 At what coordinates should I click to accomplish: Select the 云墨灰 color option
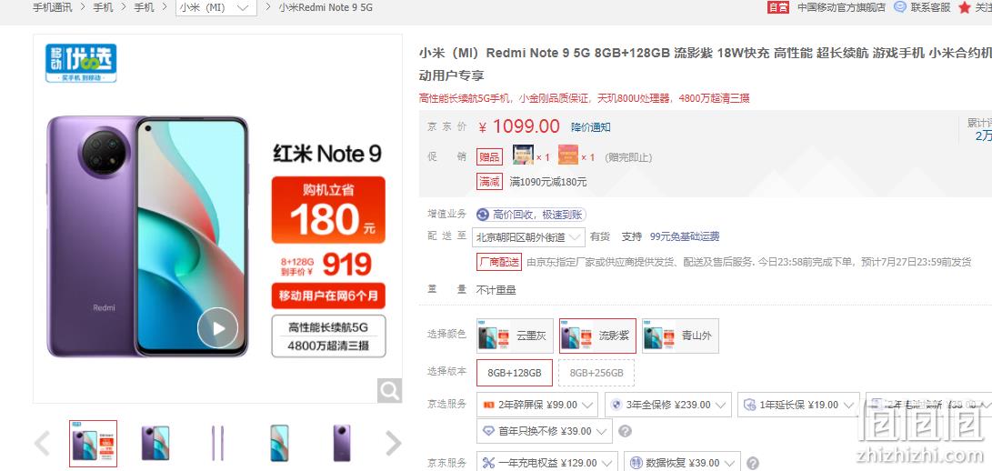click(x=515, y=336)
